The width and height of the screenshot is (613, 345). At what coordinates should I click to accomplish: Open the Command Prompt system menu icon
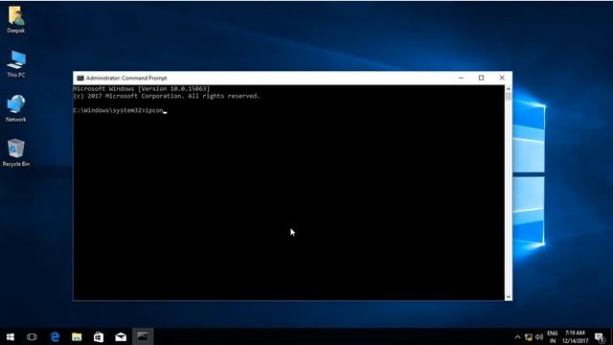[x=80, y=79]
